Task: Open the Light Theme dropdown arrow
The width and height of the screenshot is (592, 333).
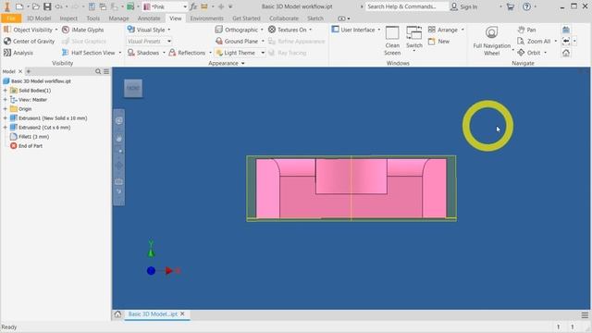Action: (x=263, y=53)
